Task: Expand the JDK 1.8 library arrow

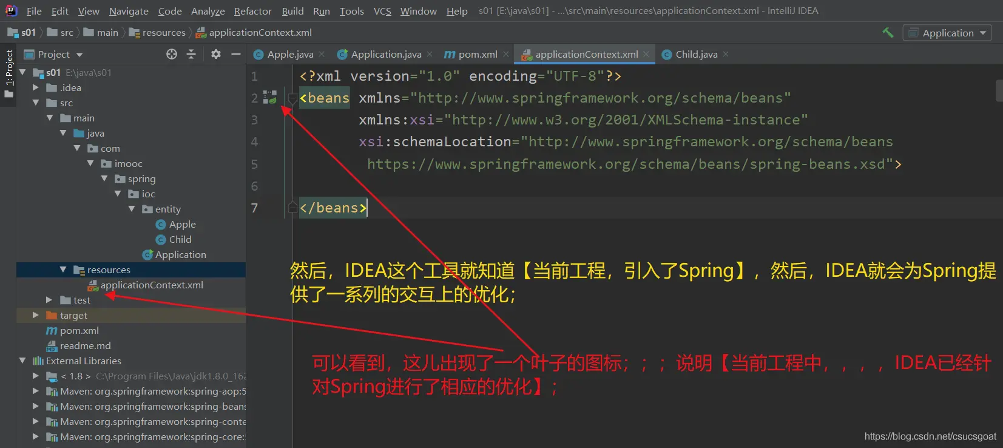Action: click(36, 376)
